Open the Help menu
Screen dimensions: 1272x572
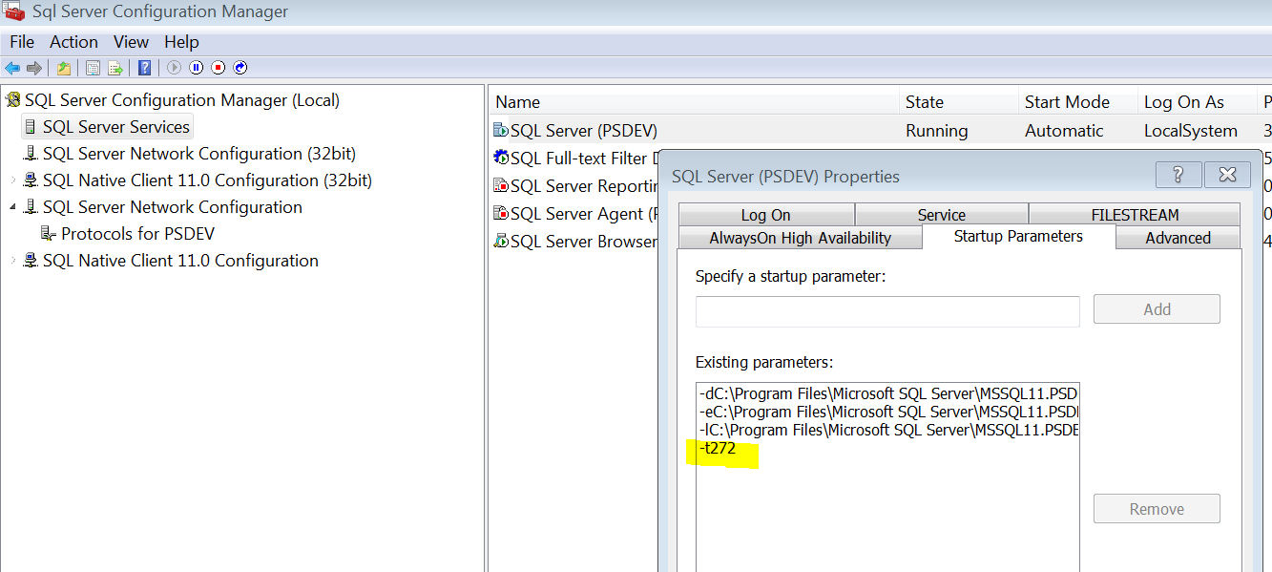[x=181, y=42]
